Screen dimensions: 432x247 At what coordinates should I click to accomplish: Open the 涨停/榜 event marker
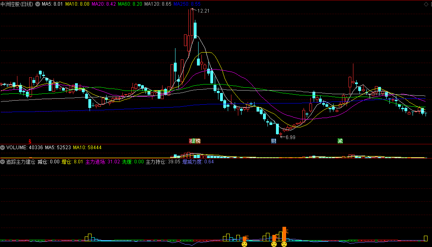195,141
